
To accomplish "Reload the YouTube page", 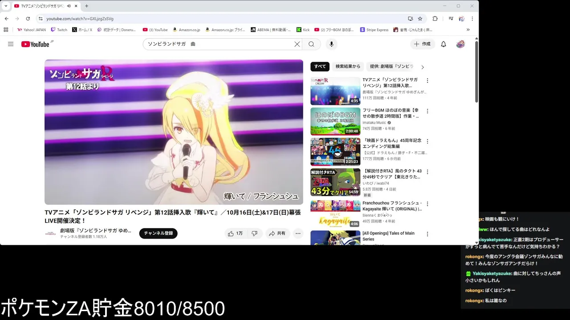I will click(x=28, y=19).
